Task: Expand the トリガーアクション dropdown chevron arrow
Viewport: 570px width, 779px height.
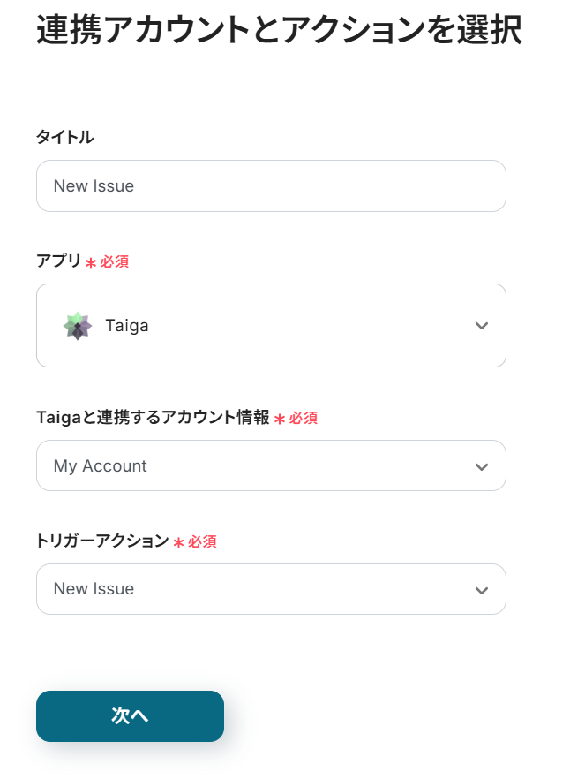Action: [481, 590]
